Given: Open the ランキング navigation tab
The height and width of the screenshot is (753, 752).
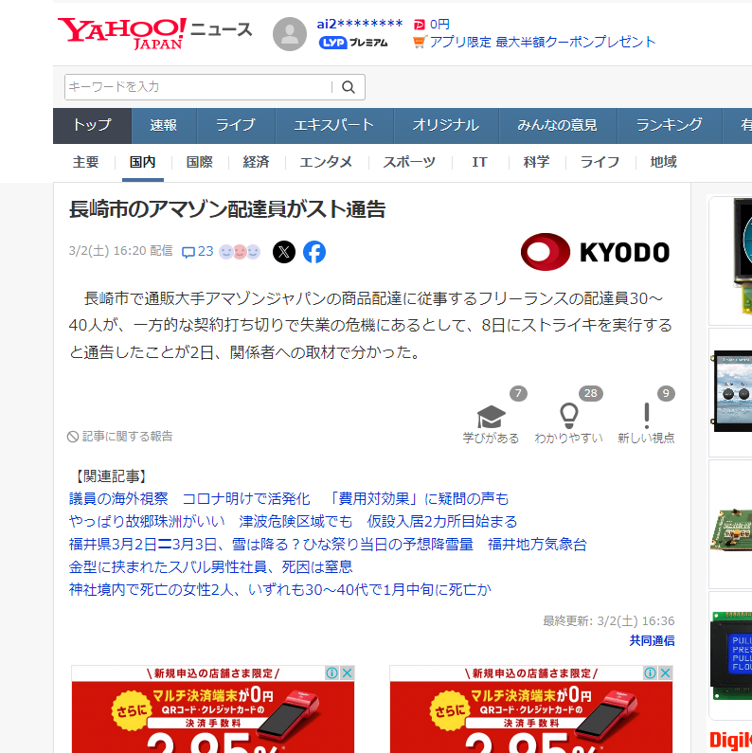Looking at the screenshot, I should 669,125.
